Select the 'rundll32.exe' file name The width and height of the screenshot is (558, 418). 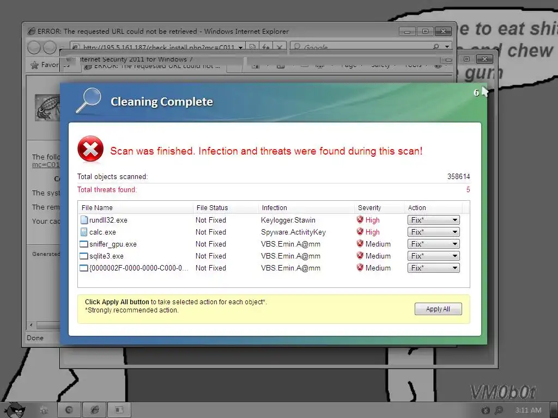pos(108,220)
